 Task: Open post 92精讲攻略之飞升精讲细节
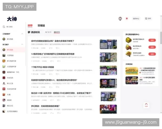click(x=53, y=54)
